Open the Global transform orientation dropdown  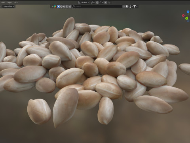[84, 2]
